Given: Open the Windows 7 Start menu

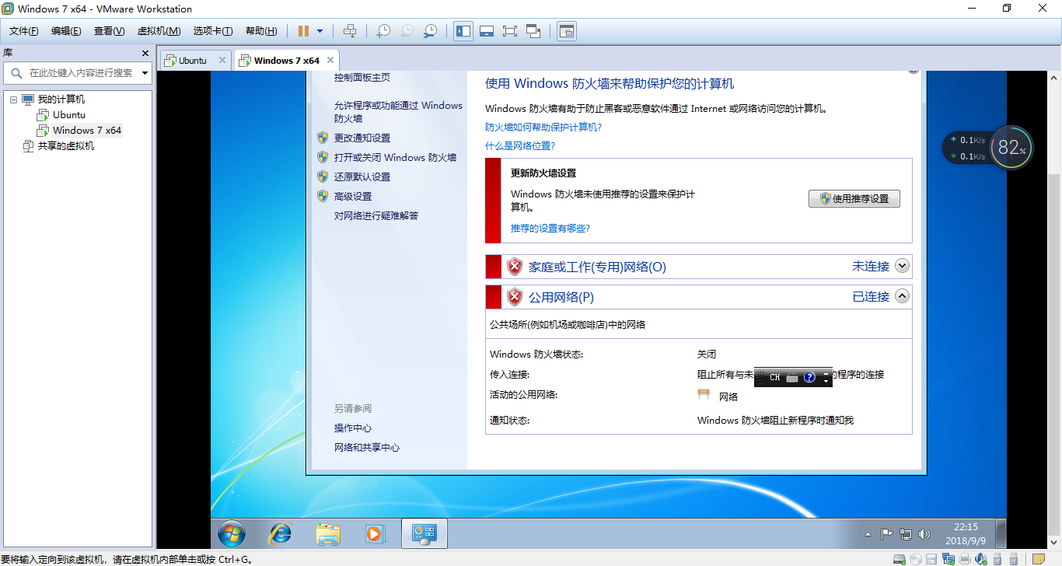Looking at the screenshot, I should point(232,533).
